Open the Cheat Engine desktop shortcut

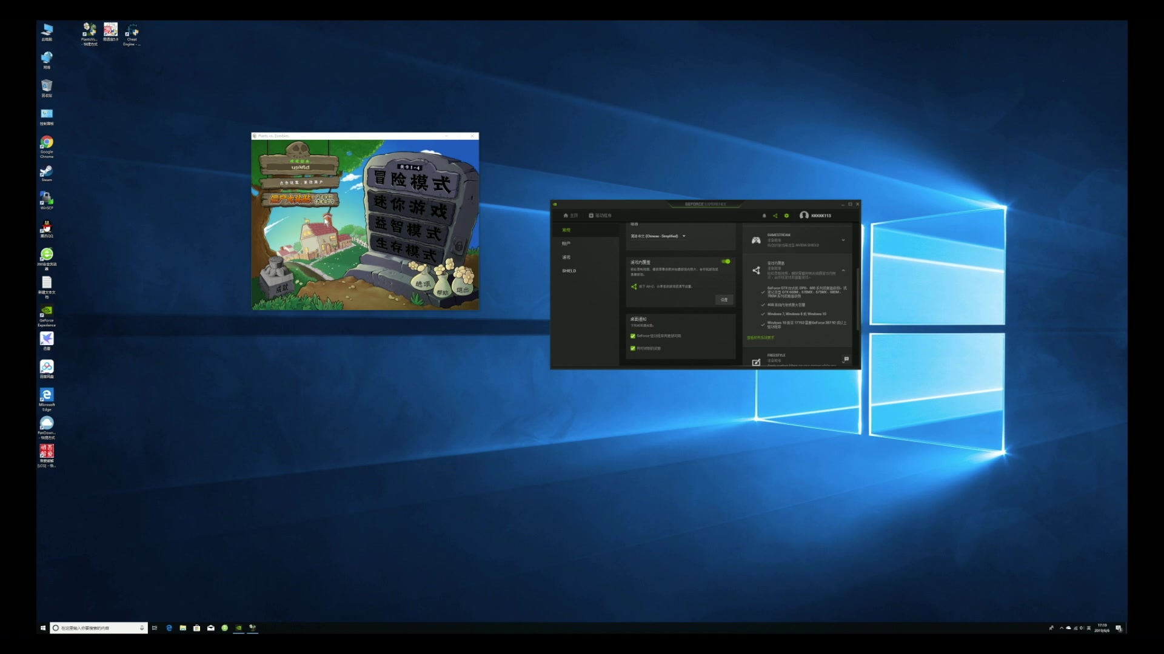tap(132, 31)
